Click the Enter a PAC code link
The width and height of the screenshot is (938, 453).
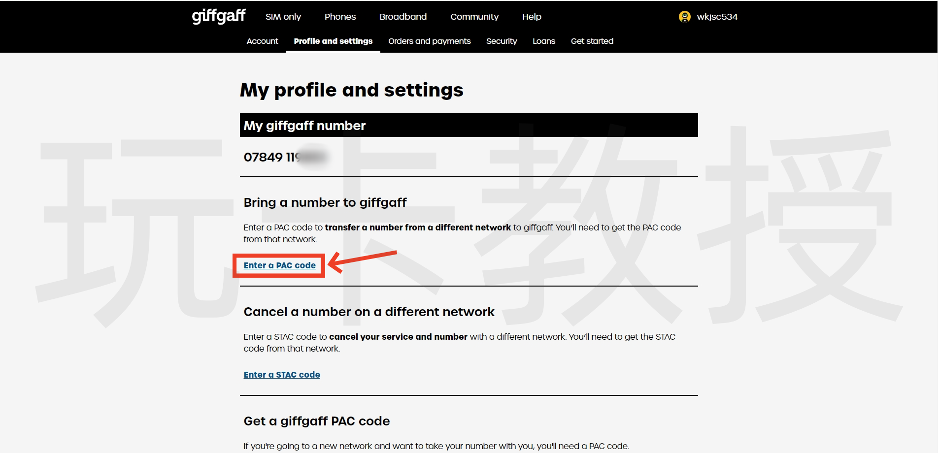click(279, 265)
